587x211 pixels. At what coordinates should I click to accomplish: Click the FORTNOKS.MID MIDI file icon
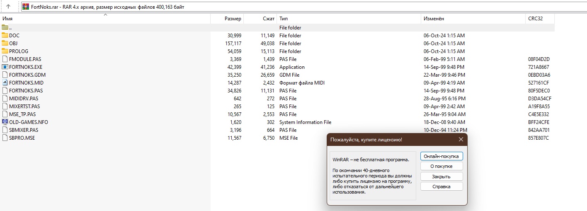[5, 83]
